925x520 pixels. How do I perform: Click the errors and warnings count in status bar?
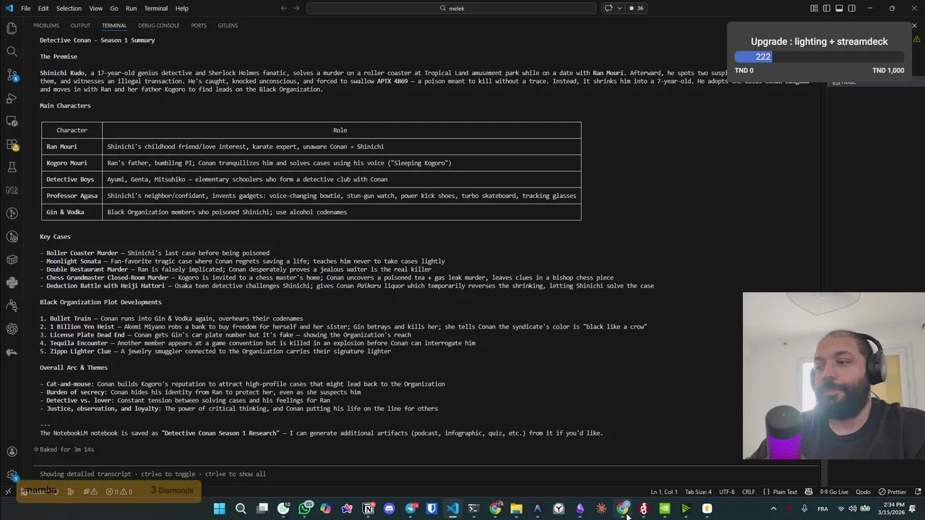pos(119,492)
